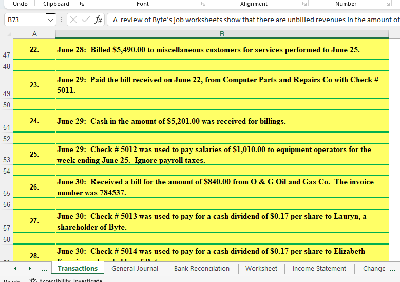The width and height of the screenshot is (400, 282).
Task: Select row 56 header
Action: point(7,204)
